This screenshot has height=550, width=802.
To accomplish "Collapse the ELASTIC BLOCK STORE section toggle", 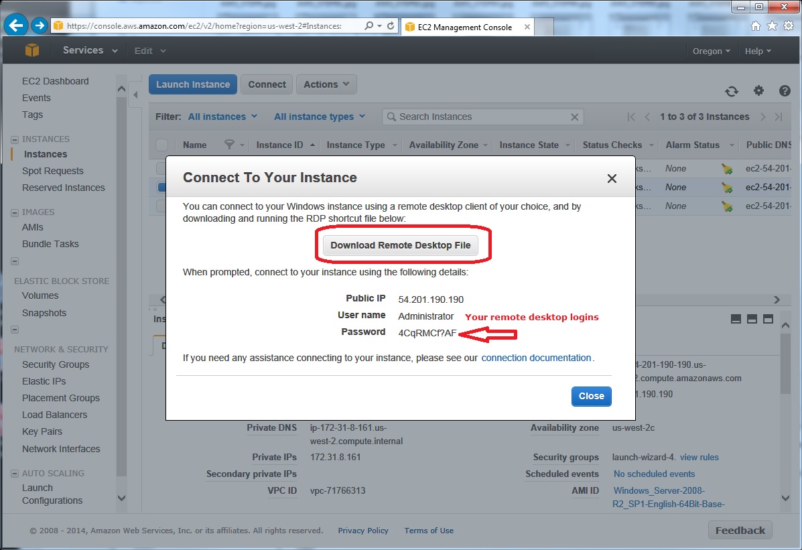I will tap(15, 261).
